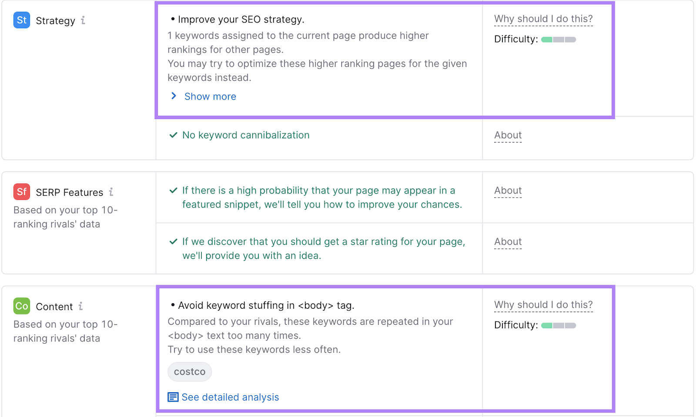
Task: Click the star rating checkmark icon
Action: point(173,241)
